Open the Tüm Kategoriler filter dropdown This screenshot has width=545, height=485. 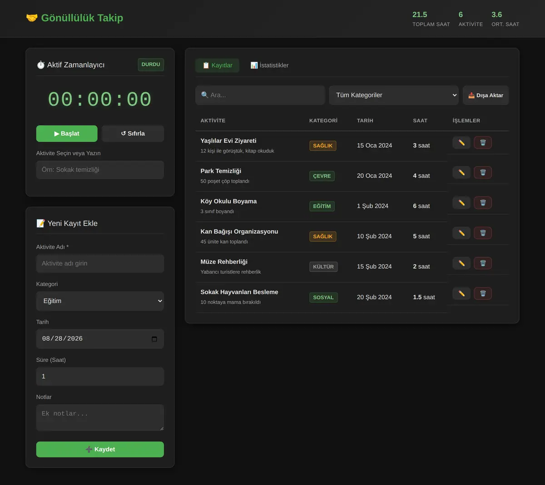click(x=394, y=95)
